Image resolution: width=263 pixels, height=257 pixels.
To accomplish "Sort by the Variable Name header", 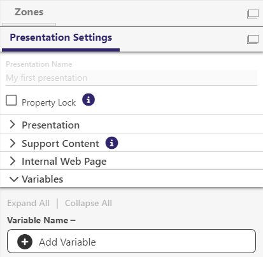I will tap(41, 220).
